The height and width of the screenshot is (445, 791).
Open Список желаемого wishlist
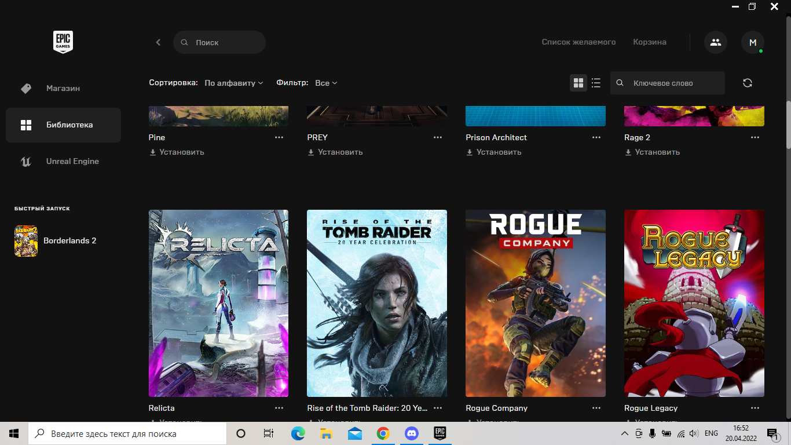click(x=578, y=42)
